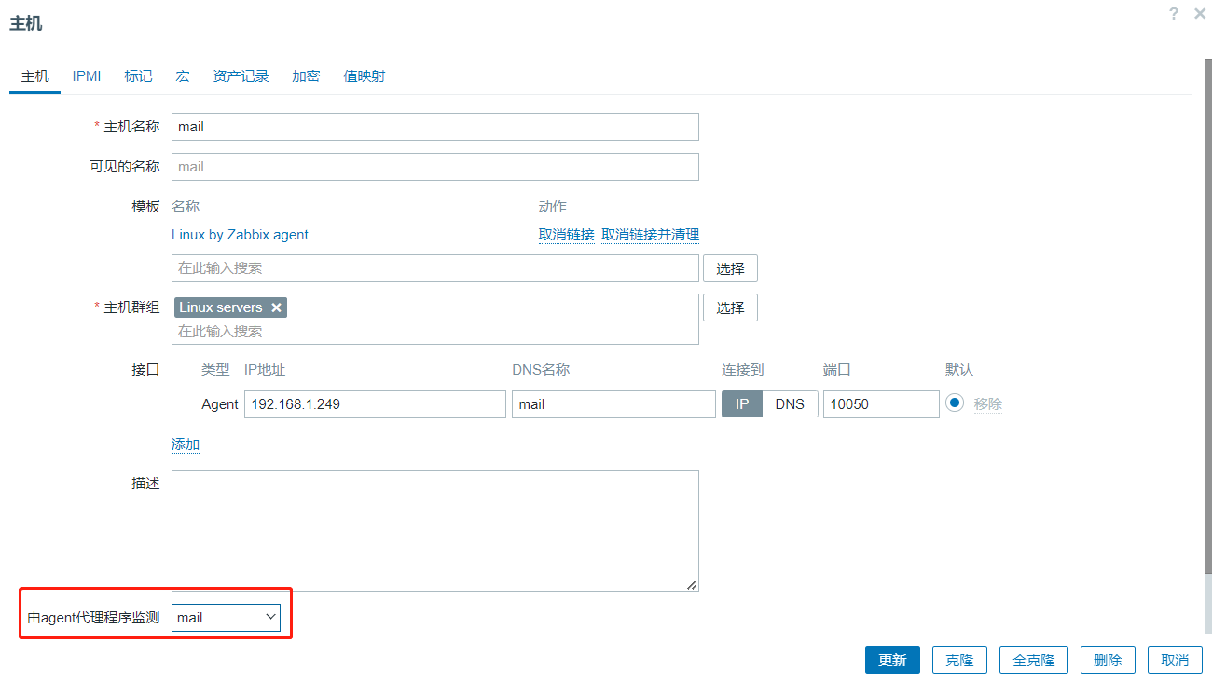The height and width of the screenshot is (683, 1212).
Task: Click the 选择 button next to host groups
Action: tap(730, 307)
